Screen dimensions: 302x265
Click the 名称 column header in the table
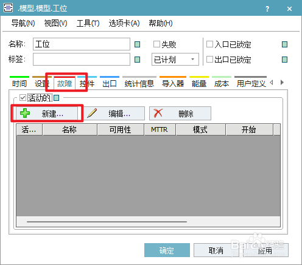pyautogui.click(x=70, y=129)
